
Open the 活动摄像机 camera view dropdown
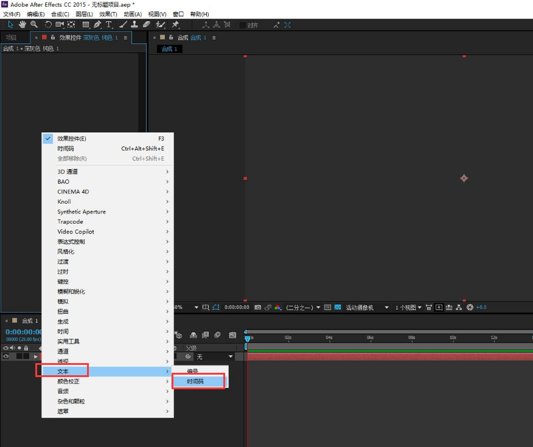[367, 307]
